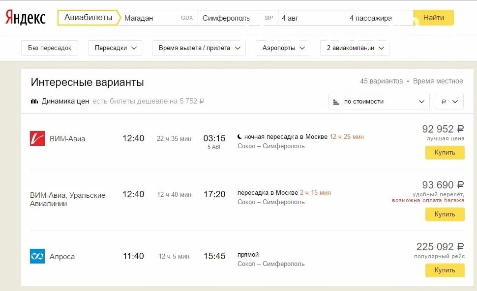Click the sort-by-cost bars icon

pyautogui.click(x=336, y=102)
